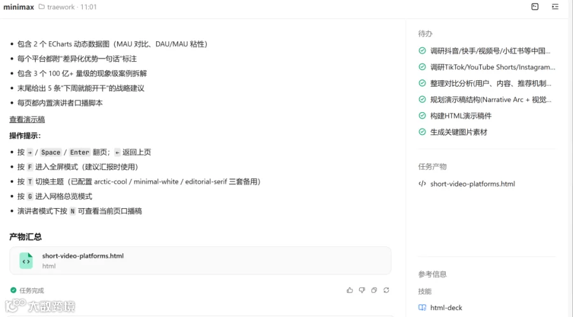Toggle check for 调研TikTok/YouTube Shorts todo
Screen dimensions: 573x317
(x=422, y=67)
